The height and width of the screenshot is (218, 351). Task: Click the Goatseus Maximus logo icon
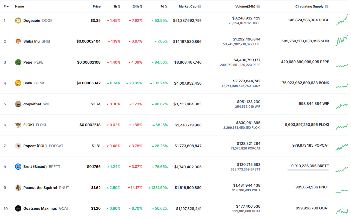click(x=18, y=208)
